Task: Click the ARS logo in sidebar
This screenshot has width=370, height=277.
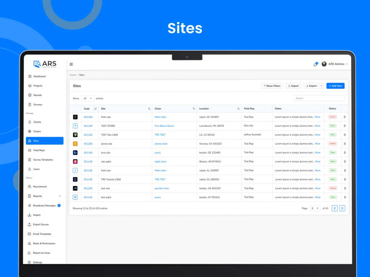Action: pyautogui.click(x=45, y=64)
